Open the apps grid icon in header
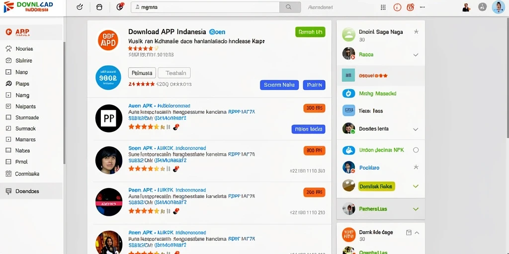This screenshot has width=509, height=254. click(383, 7)
